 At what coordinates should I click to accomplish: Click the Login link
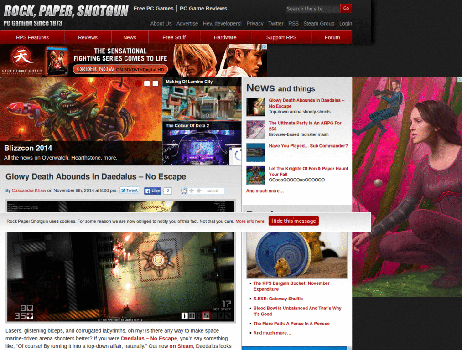[x=346, y=24]
